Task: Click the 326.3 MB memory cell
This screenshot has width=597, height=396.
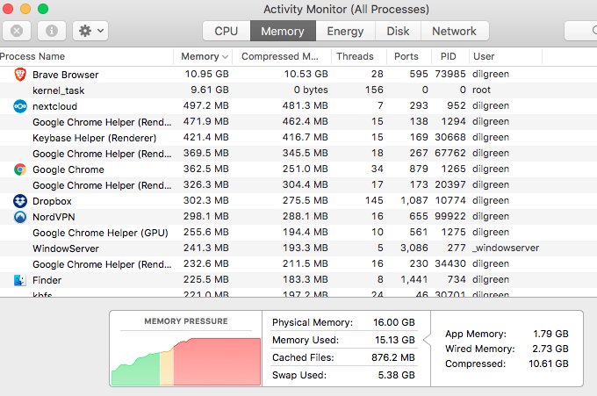Action: pyautogui.click(x=206, y=184)
